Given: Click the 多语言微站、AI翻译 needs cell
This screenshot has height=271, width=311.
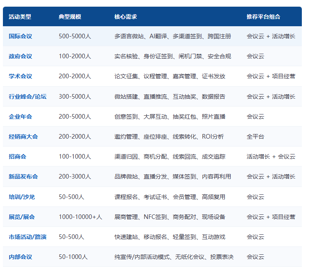Looking at the screenshot, I should pyautogui.click(x=172, y=36).
